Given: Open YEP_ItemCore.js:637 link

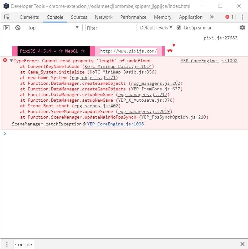Looking at the screenshot, I should [156, 89].
